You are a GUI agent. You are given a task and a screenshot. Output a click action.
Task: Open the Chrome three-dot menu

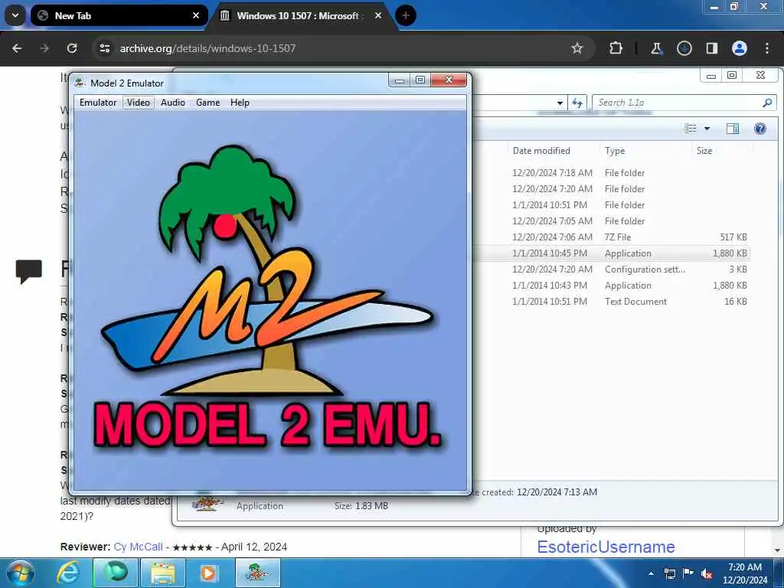(767, 48)
